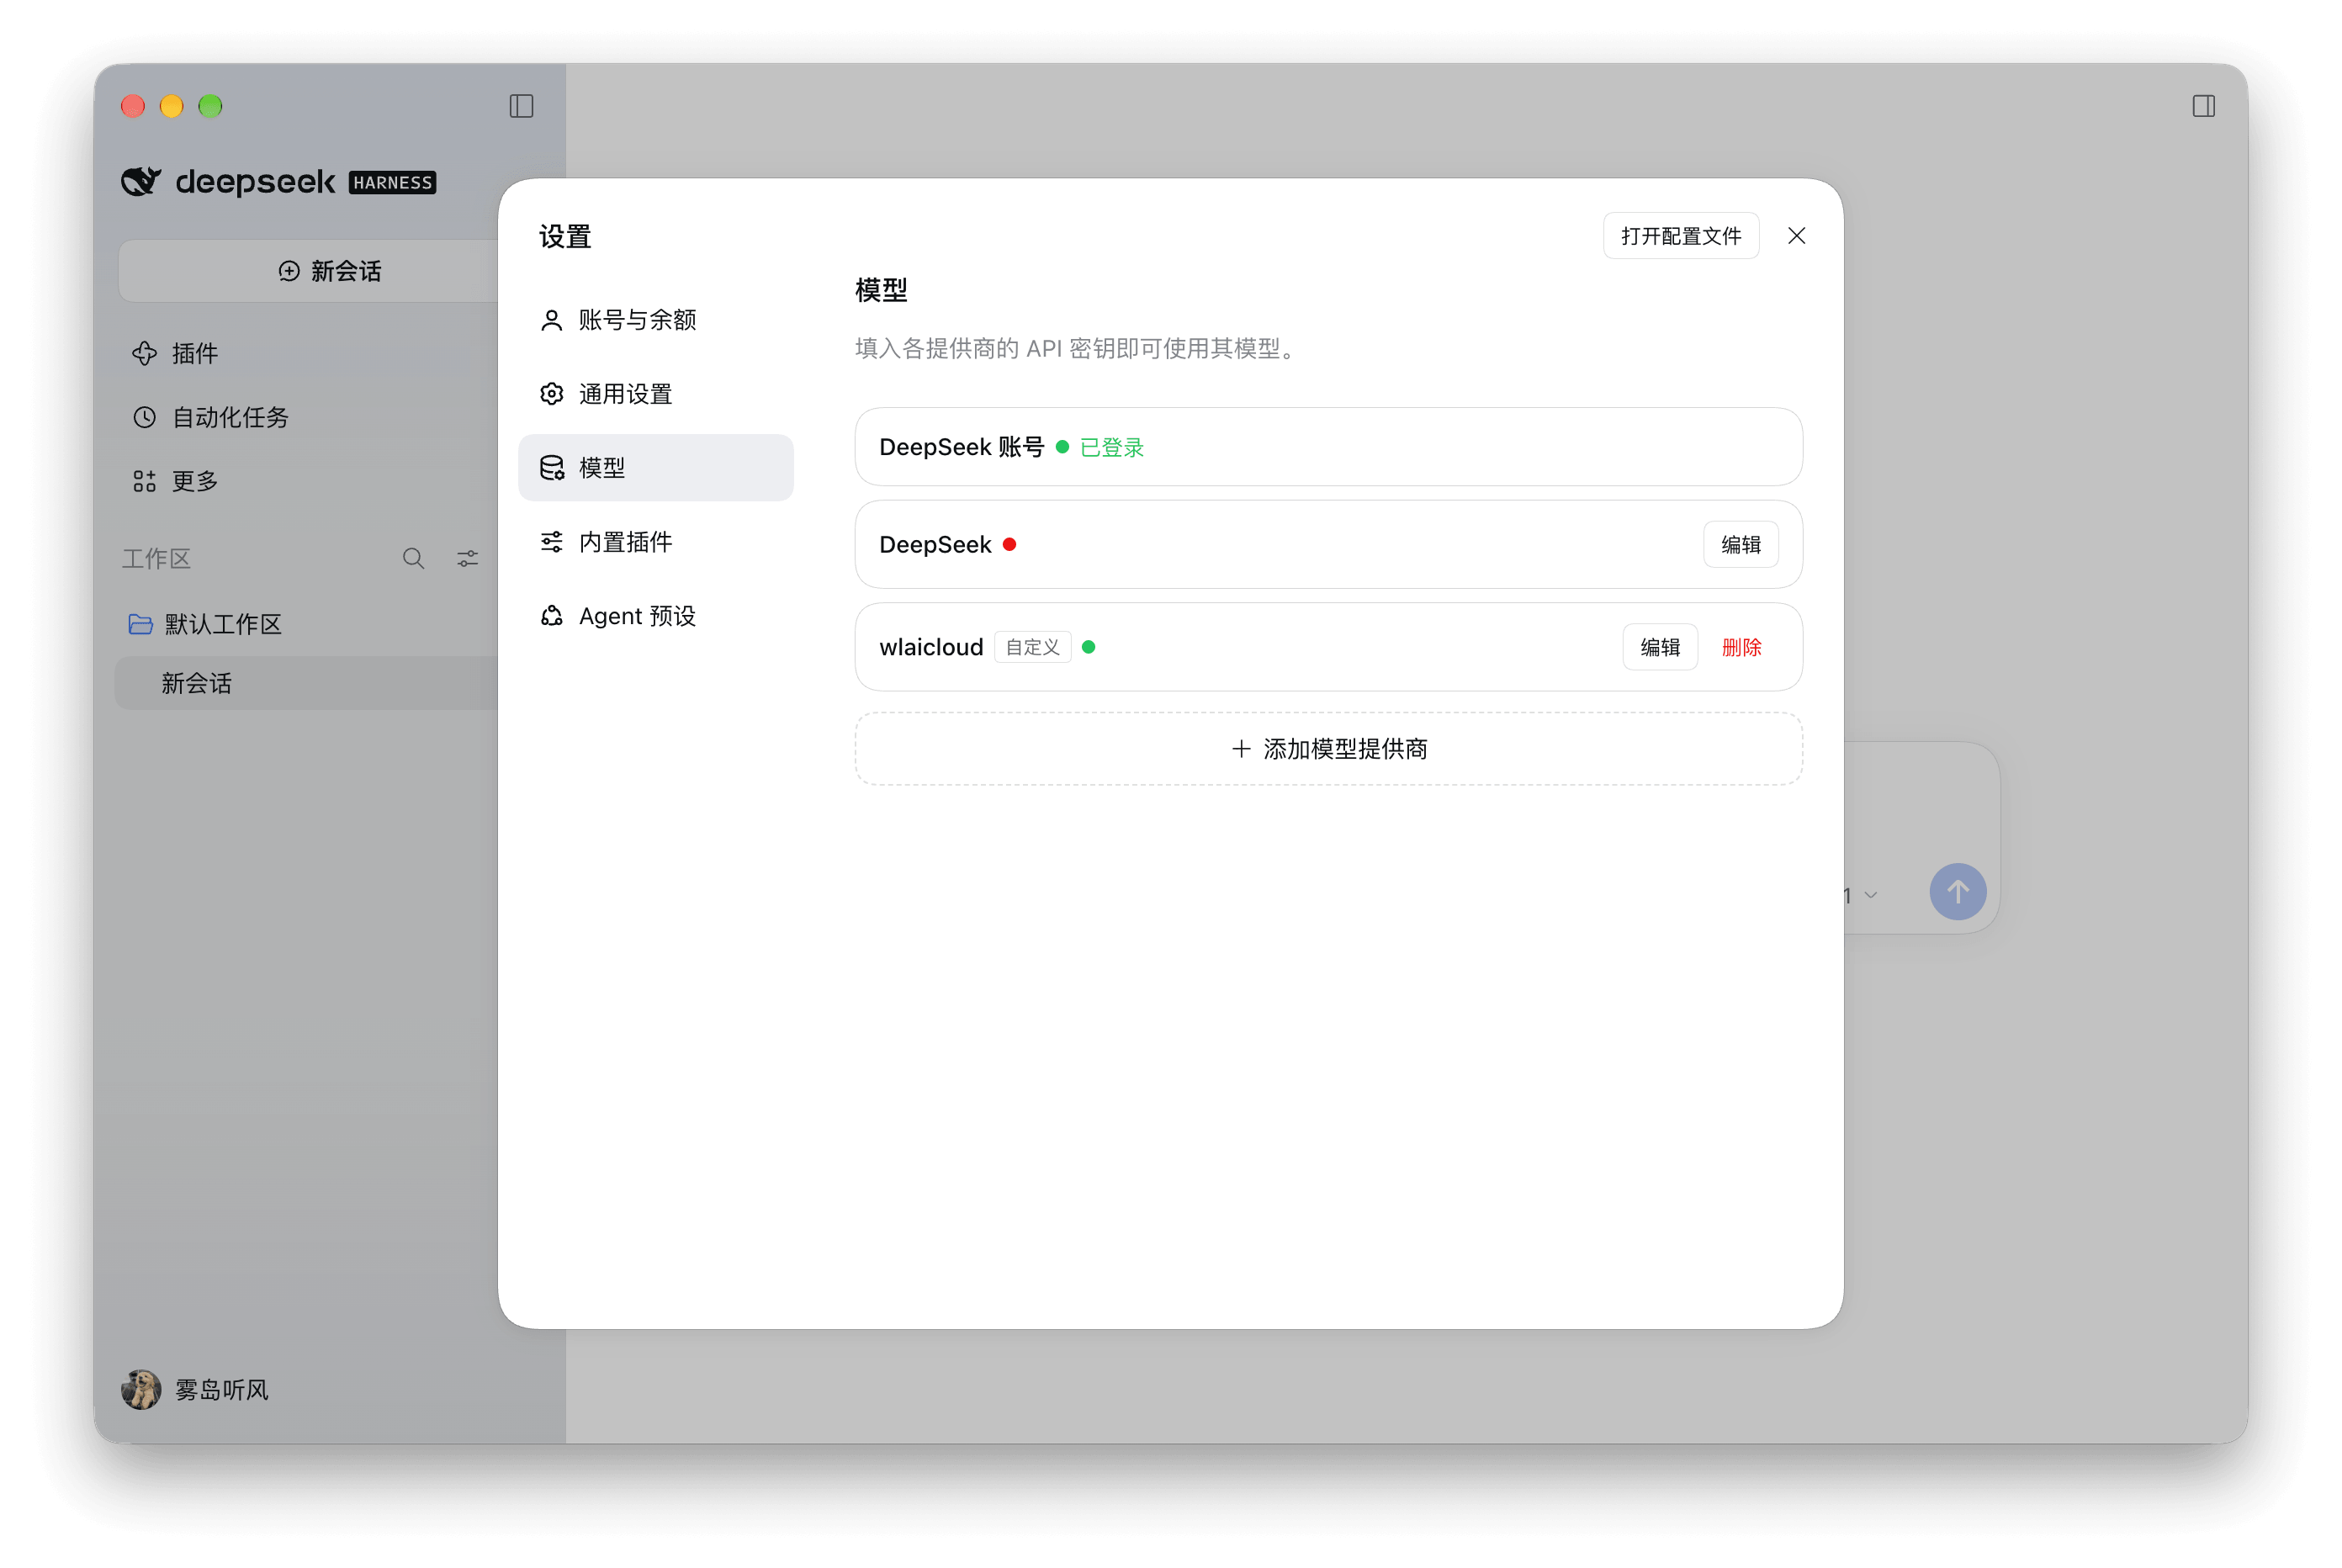Click the green status dot beside wlaicloud

click(1088, 647)
